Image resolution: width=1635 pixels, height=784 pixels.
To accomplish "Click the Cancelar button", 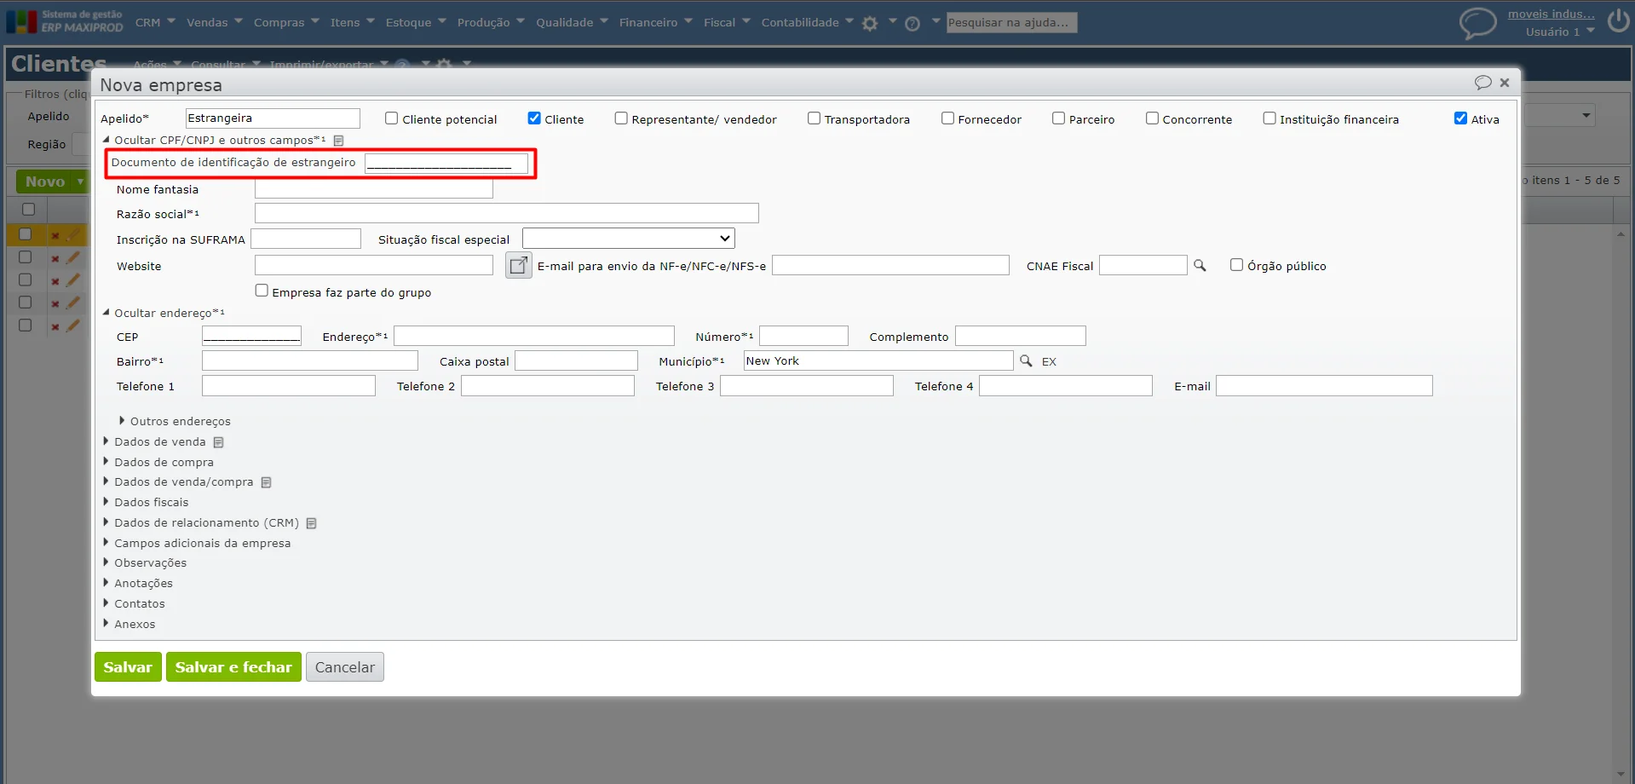I will click(345, 667).
